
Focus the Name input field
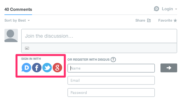111,68
